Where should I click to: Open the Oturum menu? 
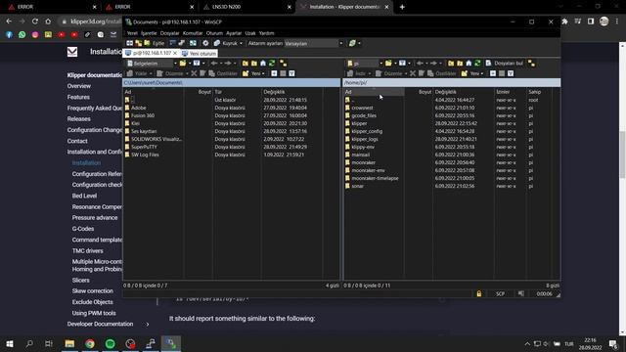pyautogui.click(x=214, y=33)
